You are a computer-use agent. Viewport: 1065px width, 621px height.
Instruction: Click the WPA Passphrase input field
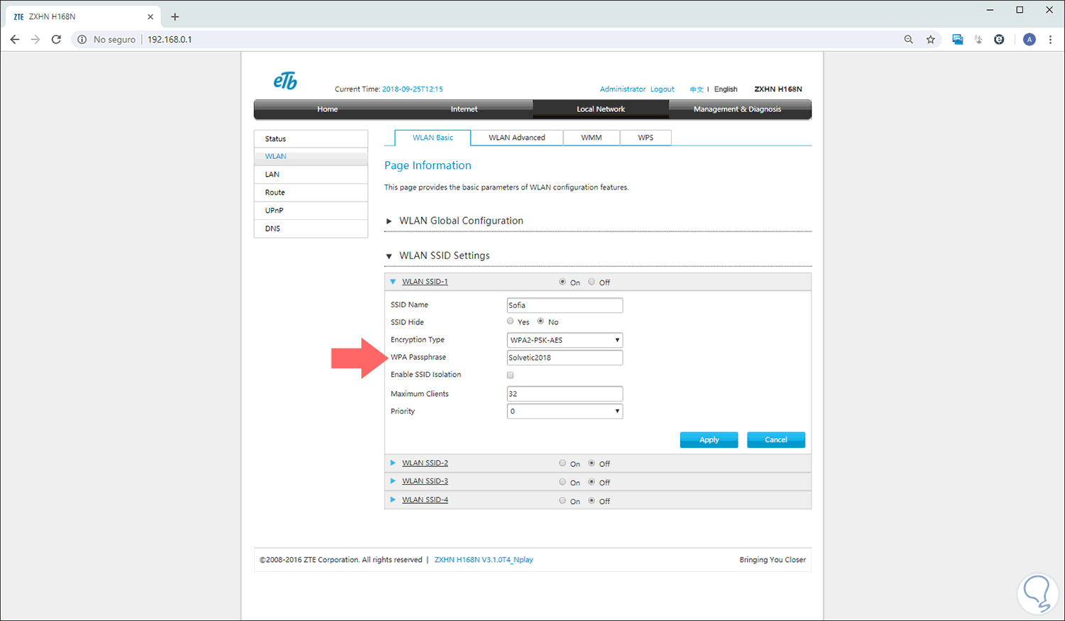click(x=565, y=358)
